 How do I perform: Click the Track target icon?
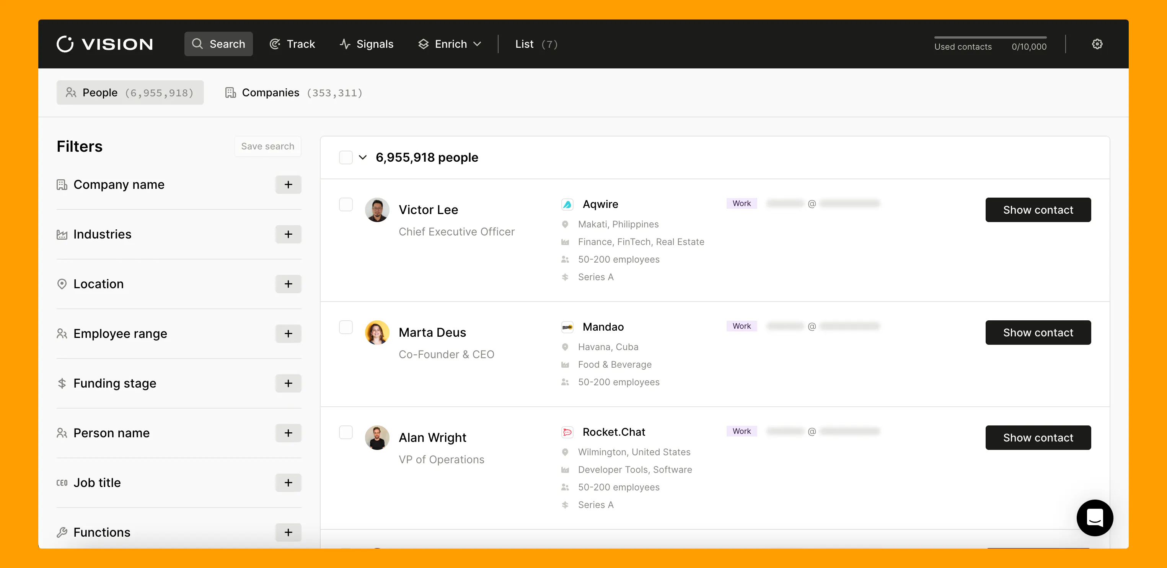pos(275,44)
